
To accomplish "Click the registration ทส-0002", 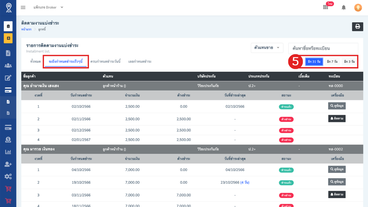I will pos(336,149).
